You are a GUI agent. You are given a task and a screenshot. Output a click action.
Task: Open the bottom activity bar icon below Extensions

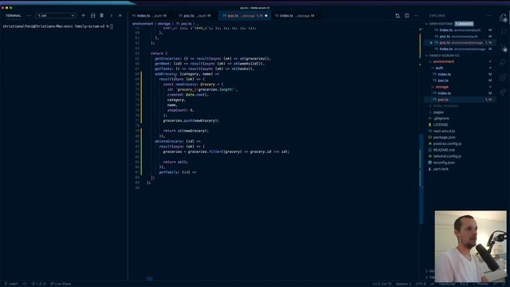(504, 92)
